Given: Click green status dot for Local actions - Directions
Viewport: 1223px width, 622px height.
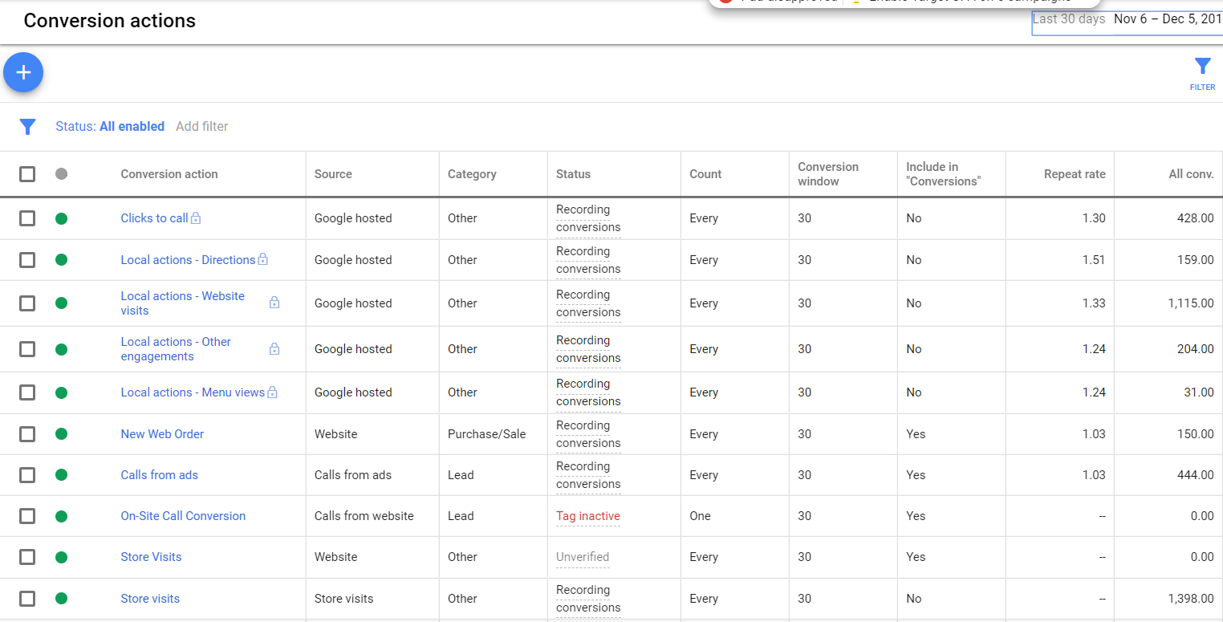Looking at the screenshot, I should pyautogui.click(x=62, y=260).
